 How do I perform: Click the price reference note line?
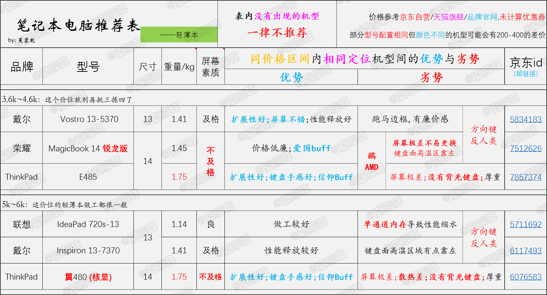coord(457,17)
